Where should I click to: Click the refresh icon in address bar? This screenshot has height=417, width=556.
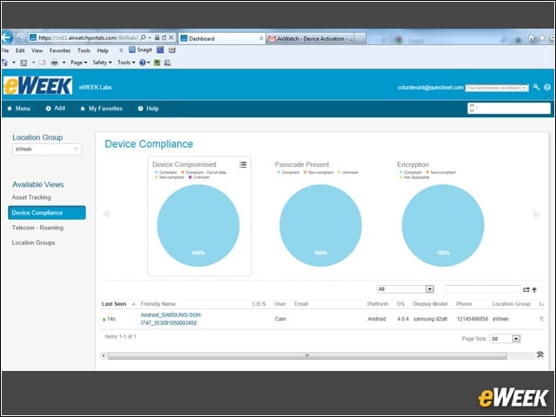coord(164,37)
